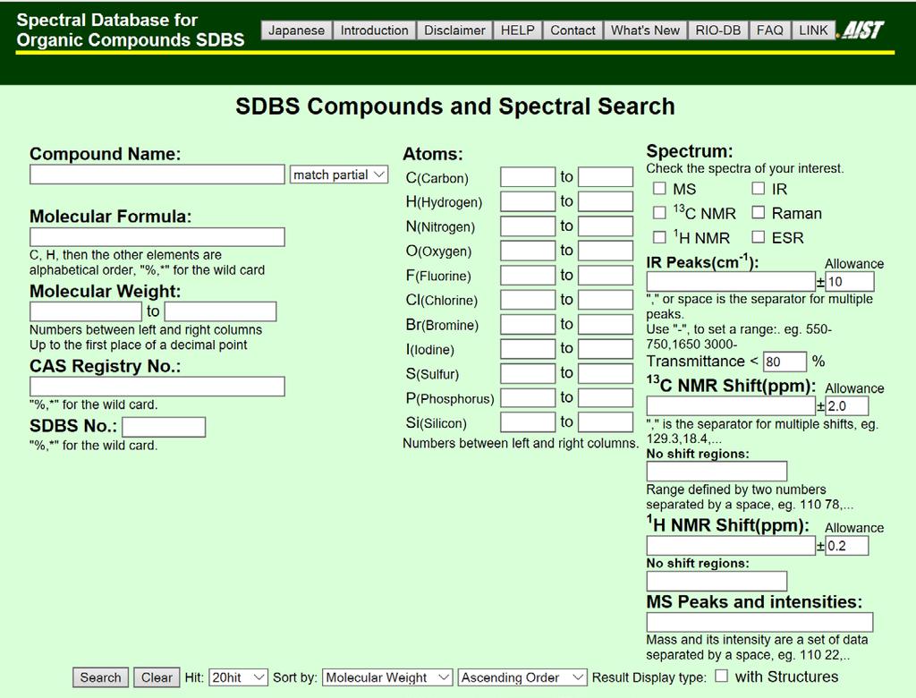The image size is (916, 698).
Task: Edit the 1H NMR allowance value
Action: pos(846,545)
